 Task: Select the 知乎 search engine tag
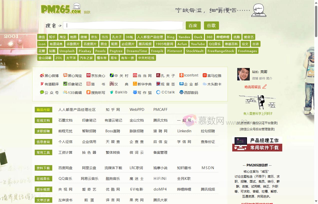tap(52, 37)
